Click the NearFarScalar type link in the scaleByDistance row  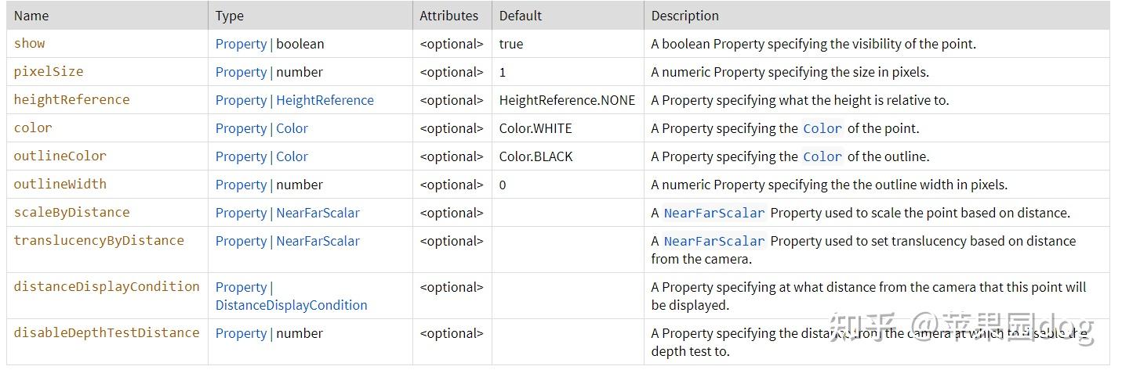(x=318, y=213)
